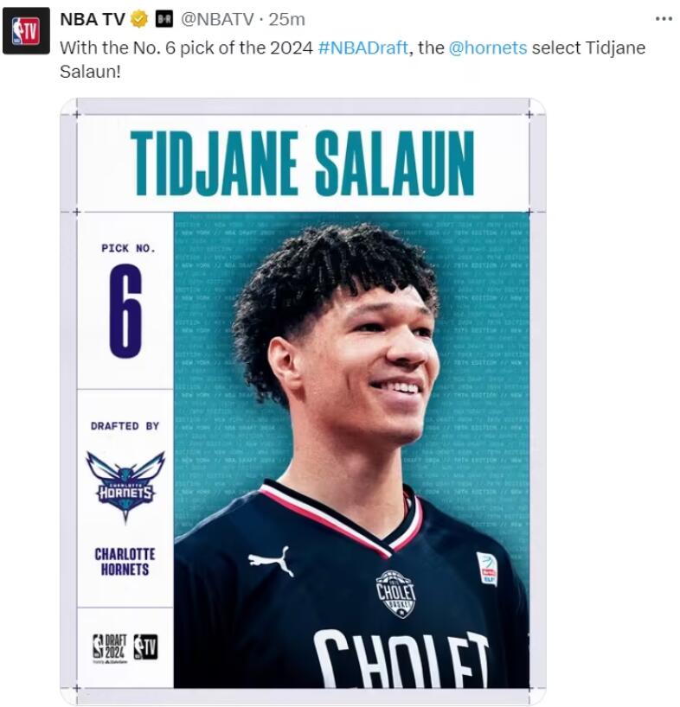Click the @NBATV handle

coord(217,19)
